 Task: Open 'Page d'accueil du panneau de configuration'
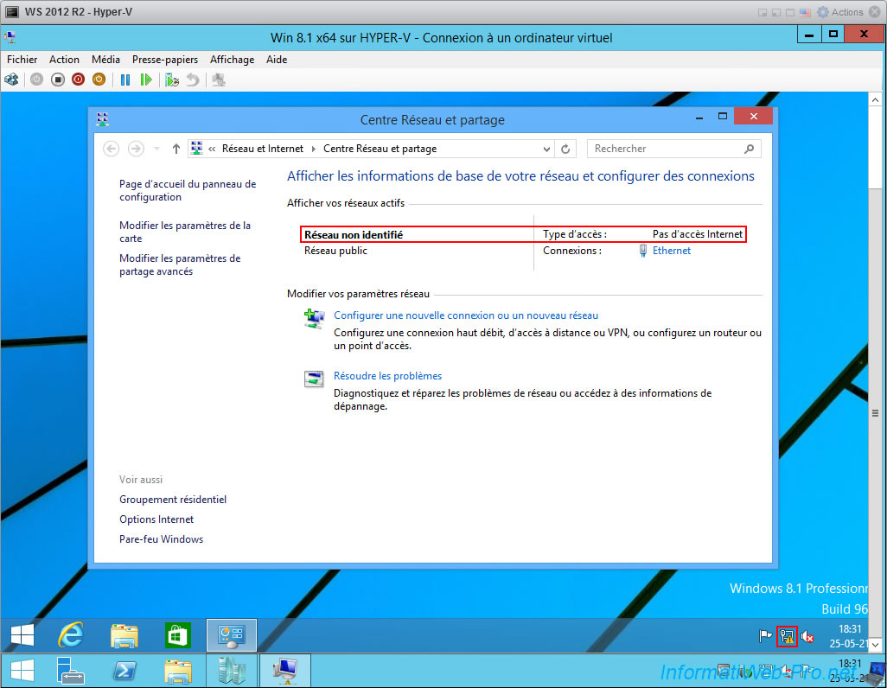(x=188, y=191)
